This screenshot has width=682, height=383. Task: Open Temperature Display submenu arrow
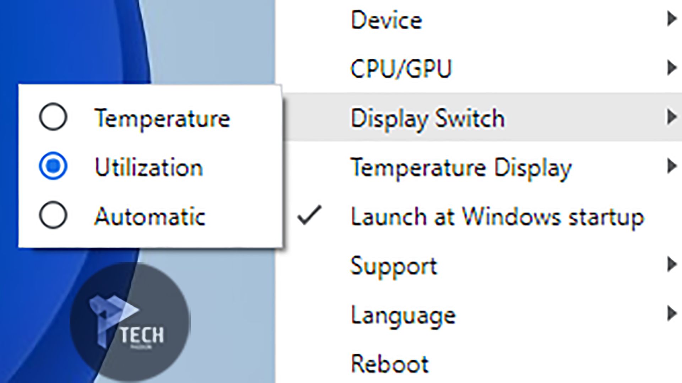[x=671, y=166]
